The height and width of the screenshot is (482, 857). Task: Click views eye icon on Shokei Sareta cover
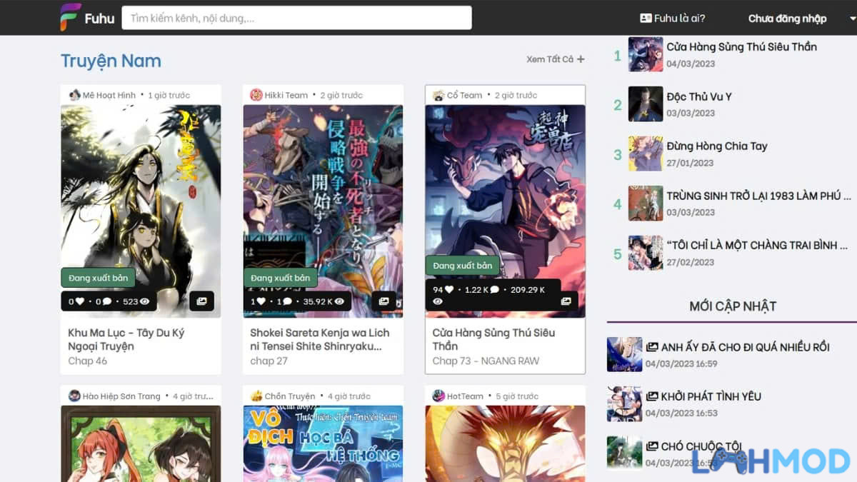tap(339, 301)
